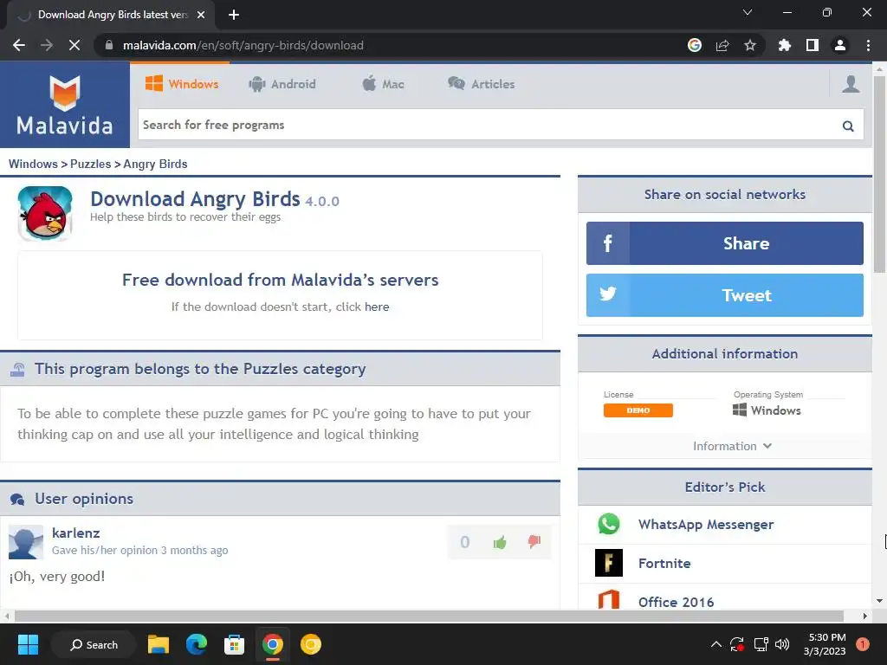The height and width of the screenshot is (665, 887).
Task: Click the vertical scrollbar thumb
Action: click(879, 175)
